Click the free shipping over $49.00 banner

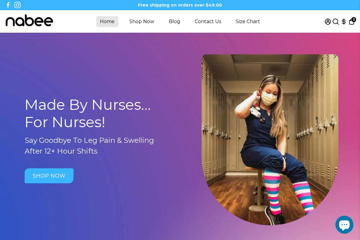click(x=180, y=5)
